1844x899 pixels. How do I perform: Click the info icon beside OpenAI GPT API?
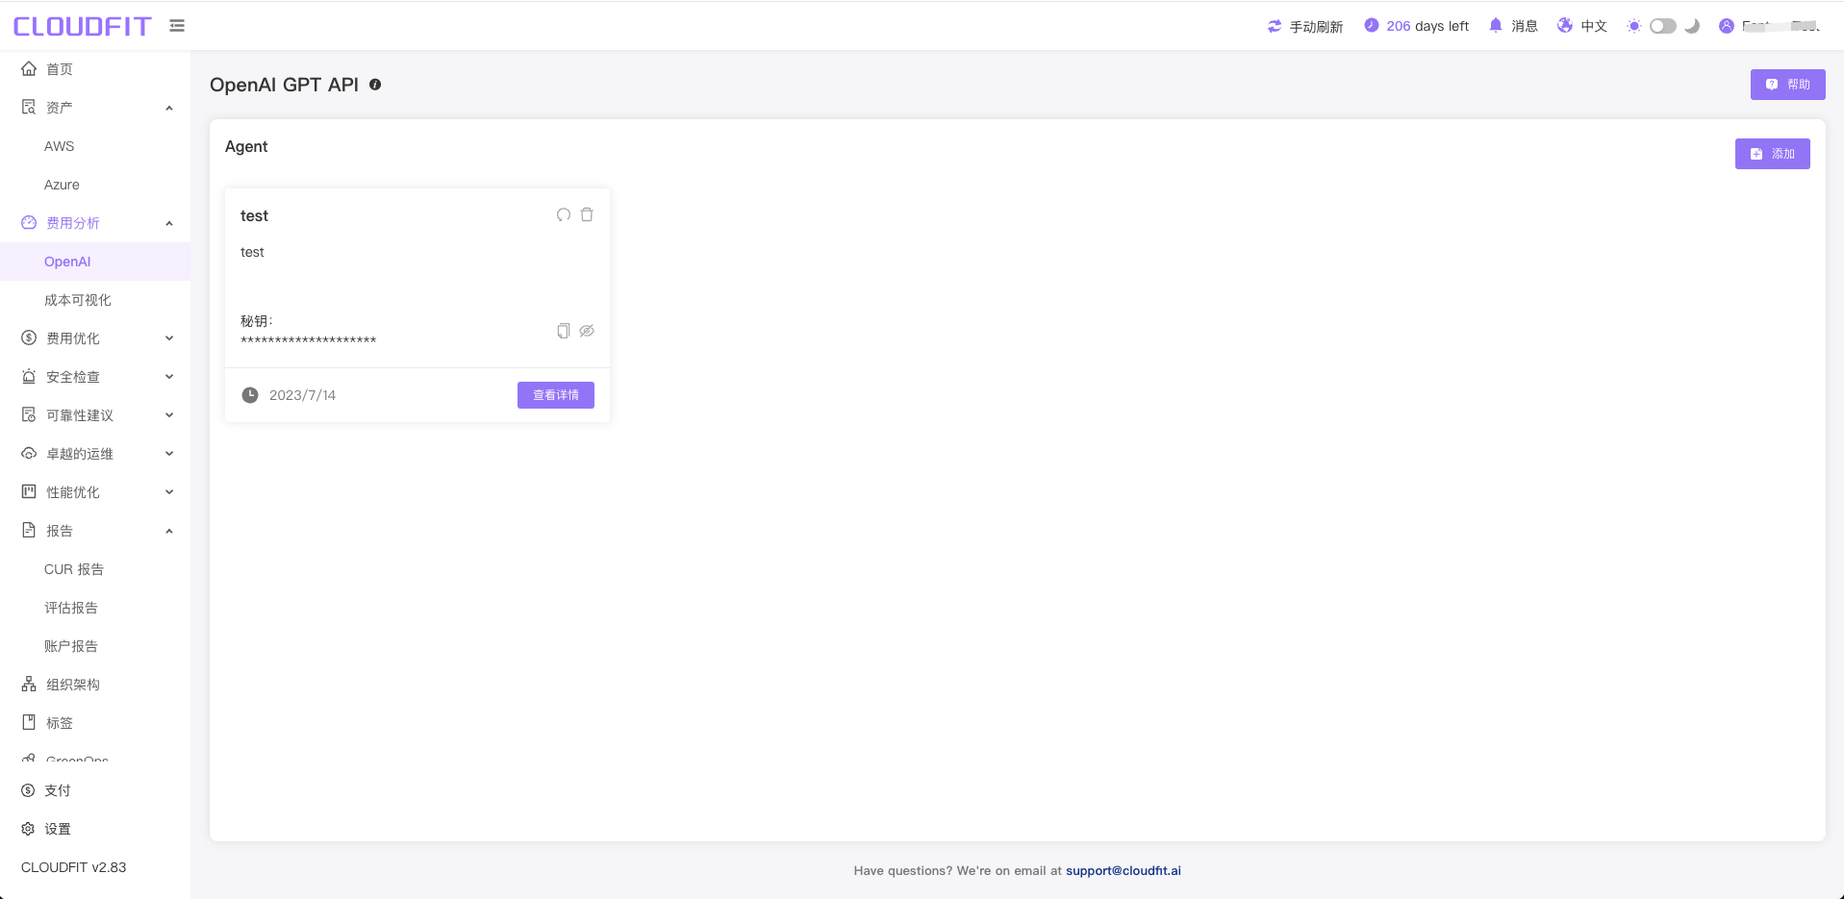click(375, 85)
